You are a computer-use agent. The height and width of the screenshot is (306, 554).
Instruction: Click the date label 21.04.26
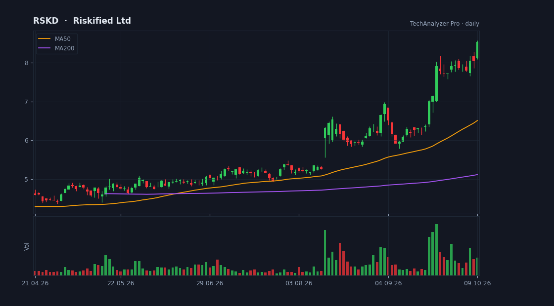coord(35,283)
